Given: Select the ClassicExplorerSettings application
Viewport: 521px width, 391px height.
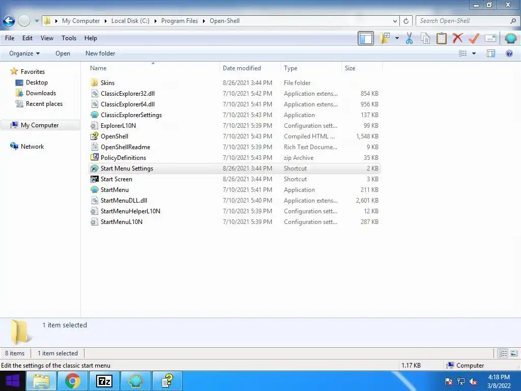Looking at the screenshot, I should pos(234,115).
